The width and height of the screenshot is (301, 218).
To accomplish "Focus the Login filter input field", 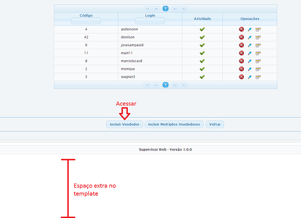I will click(150, 21).
